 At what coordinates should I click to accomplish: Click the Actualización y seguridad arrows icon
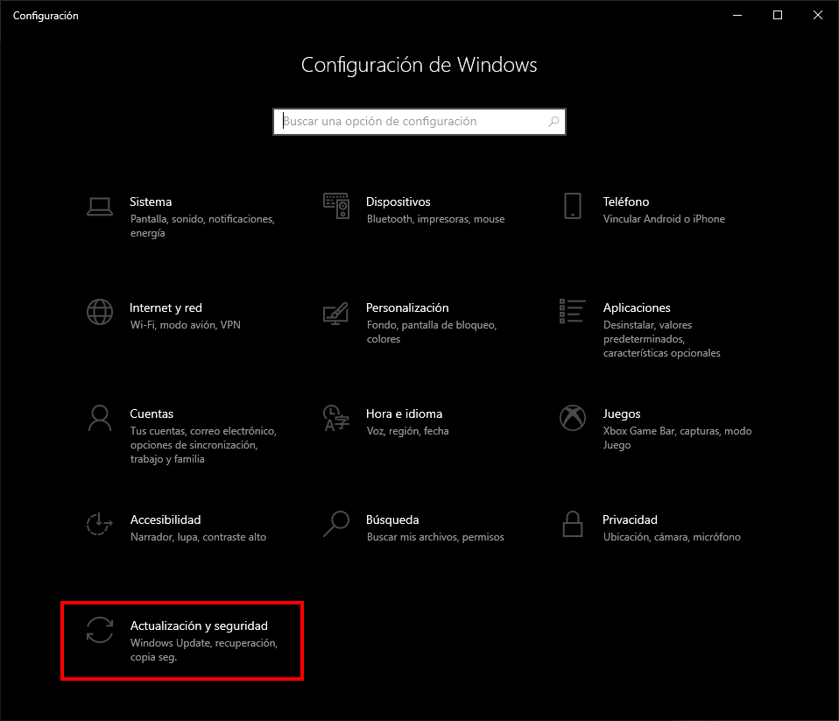click(99, 630)
